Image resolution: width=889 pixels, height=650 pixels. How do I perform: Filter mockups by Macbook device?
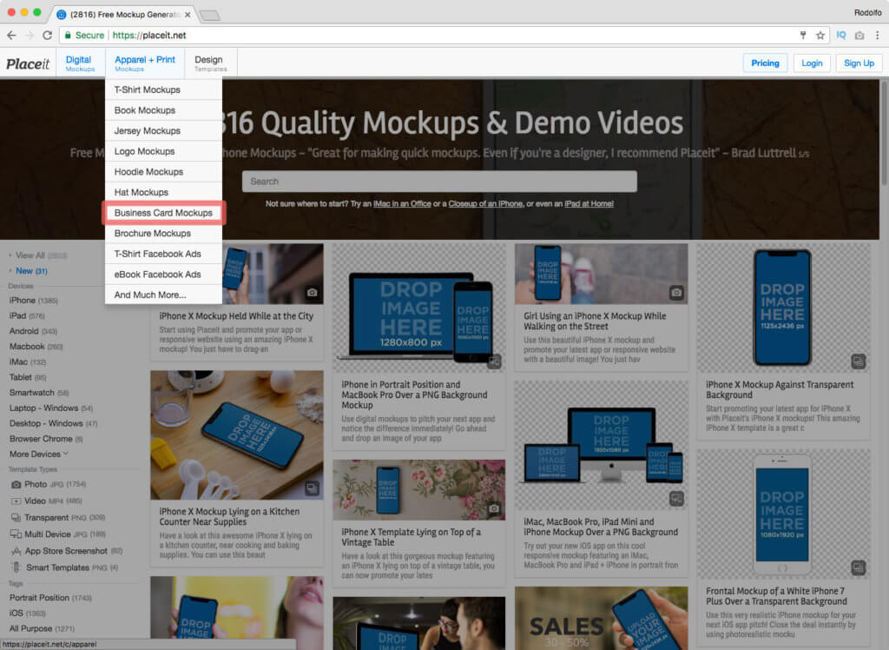tap(36, 346)
